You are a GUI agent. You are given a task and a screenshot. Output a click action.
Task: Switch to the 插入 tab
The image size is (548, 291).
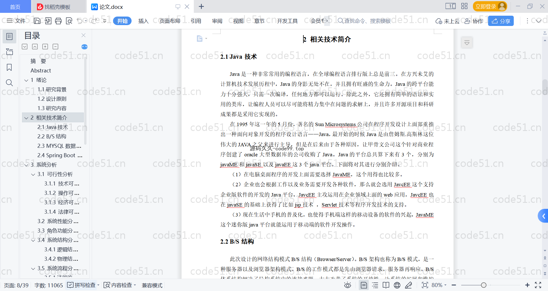(143, 21)
